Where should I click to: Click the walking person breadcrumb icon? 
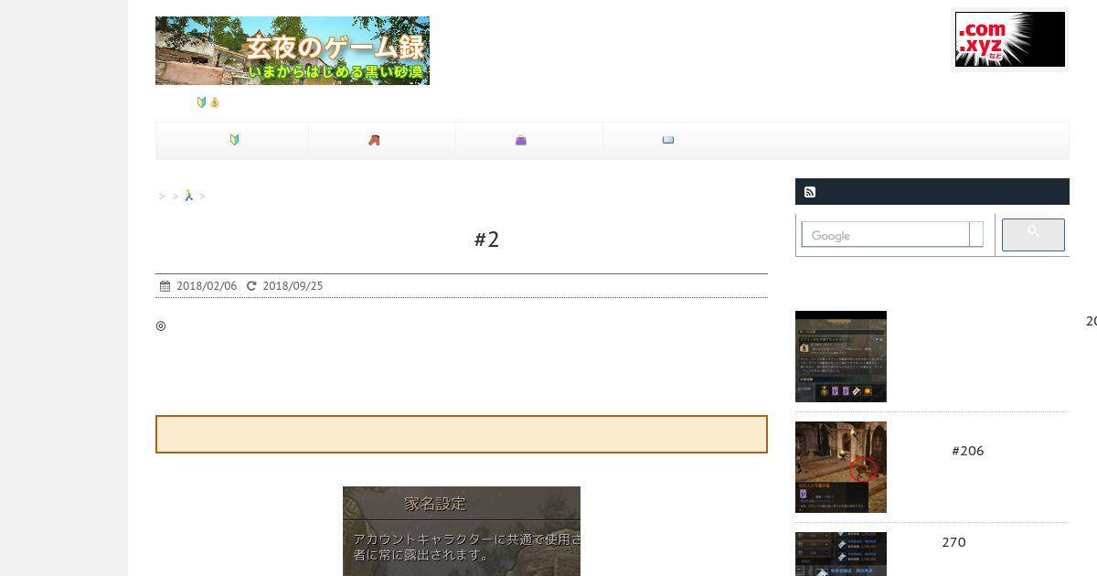(x=188, y=196)
